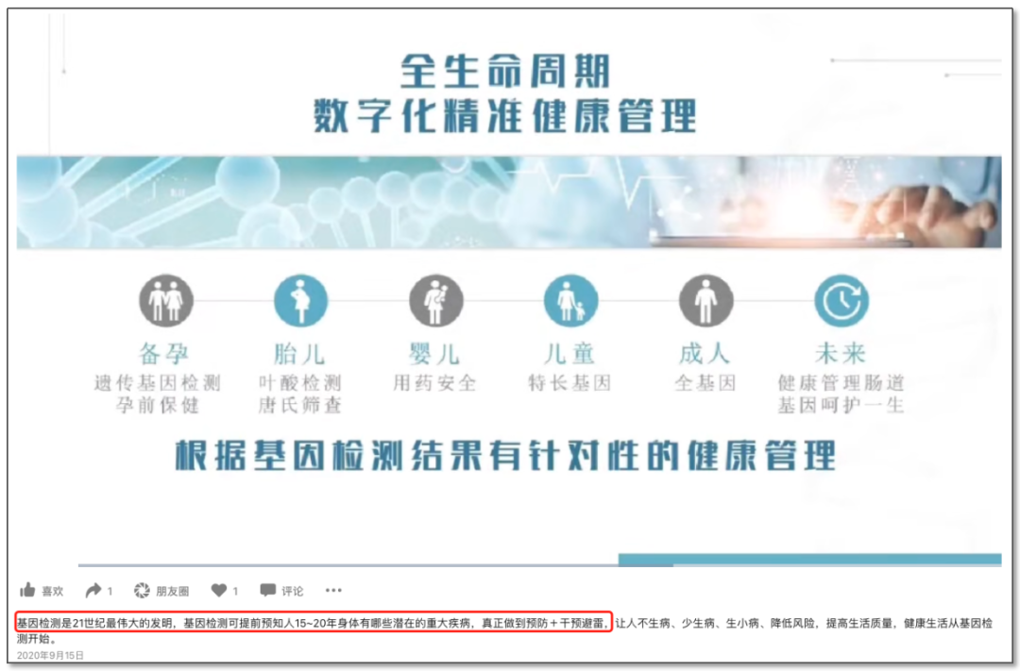Click the 备孕 couple icon
The image size is (1020, 671).
pyautogui.click(x=166, y=302)
